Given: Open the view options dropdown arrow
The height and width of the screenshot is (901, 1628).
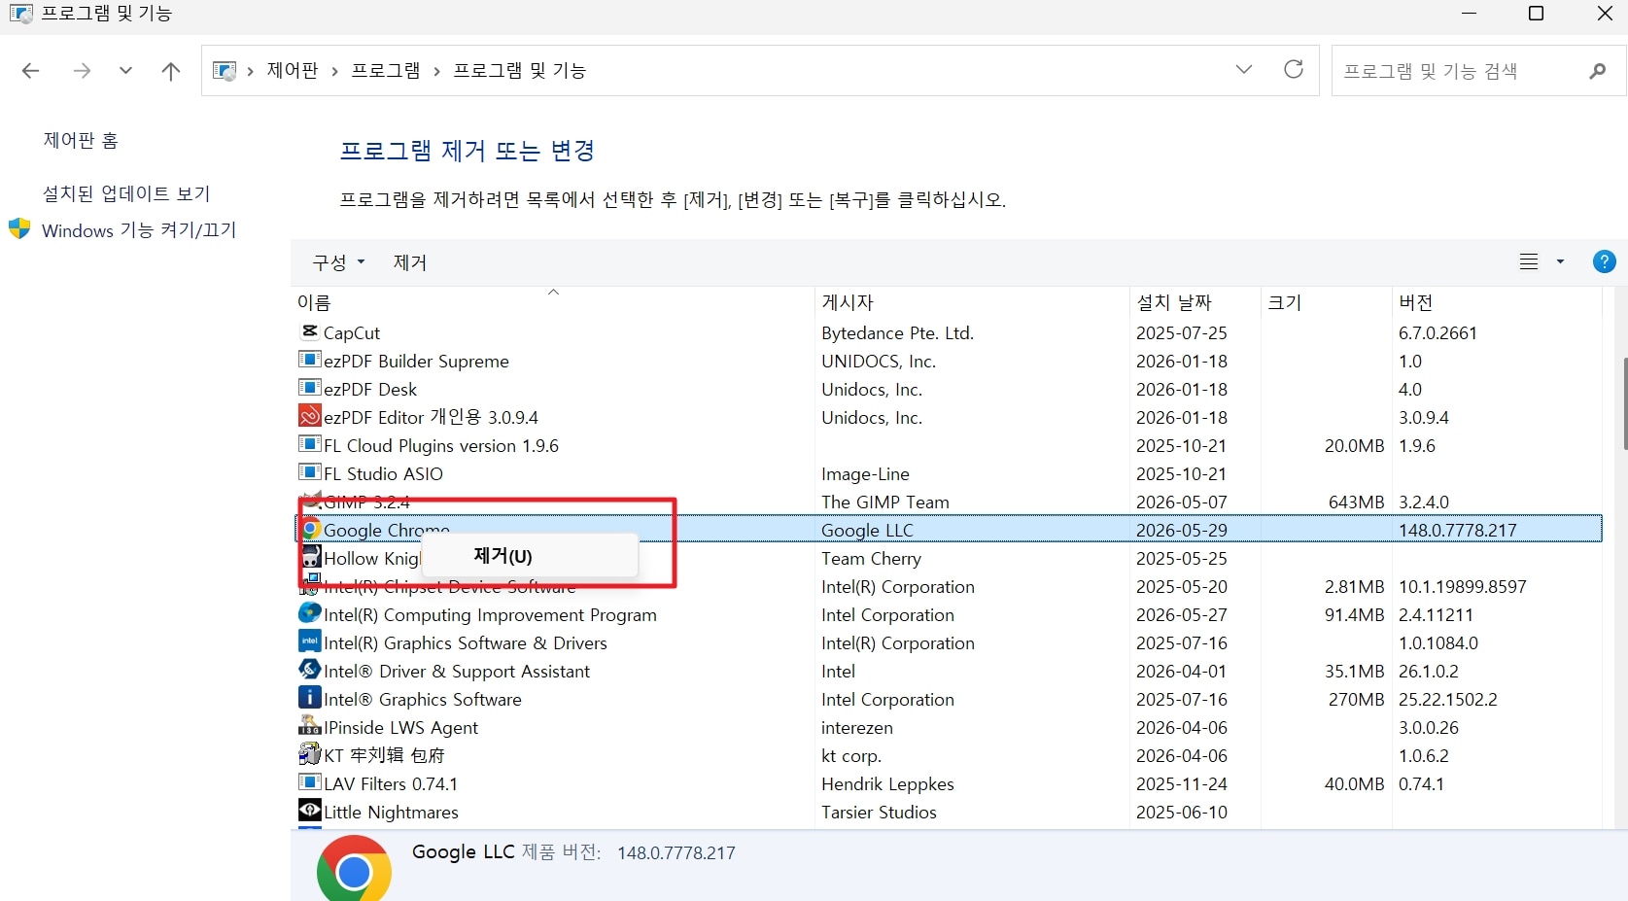Looking at the screenshot, I should click(x=1560, y=261).
